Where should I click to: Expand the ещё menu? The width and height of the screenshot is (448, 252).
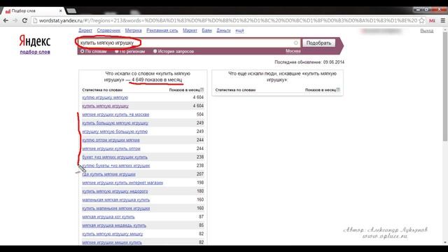click(x=239, y=31)
